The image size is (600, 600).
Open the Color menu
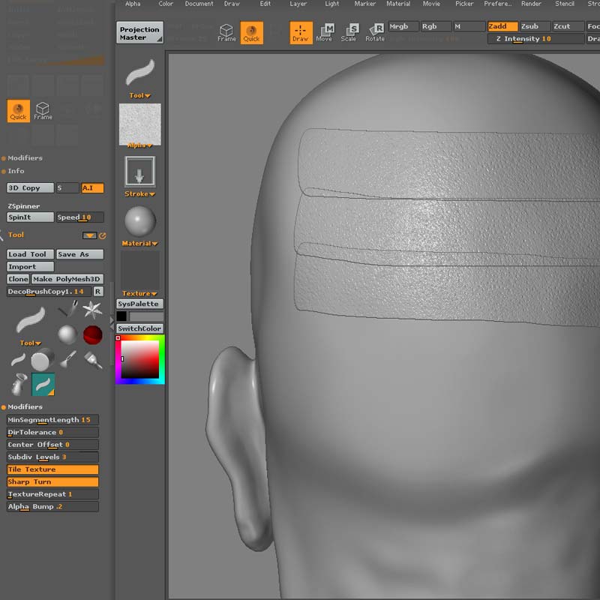click(166, 4)
